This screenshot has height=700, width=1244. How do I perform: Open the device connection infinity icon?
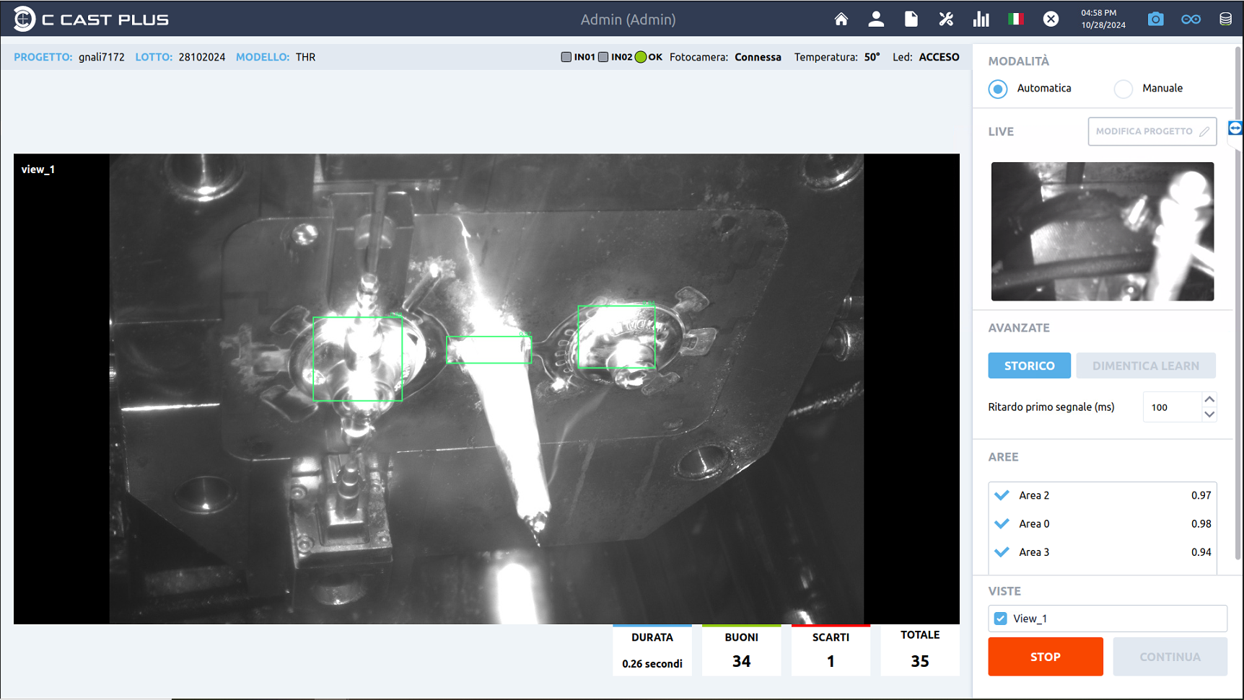[1190, 19]
